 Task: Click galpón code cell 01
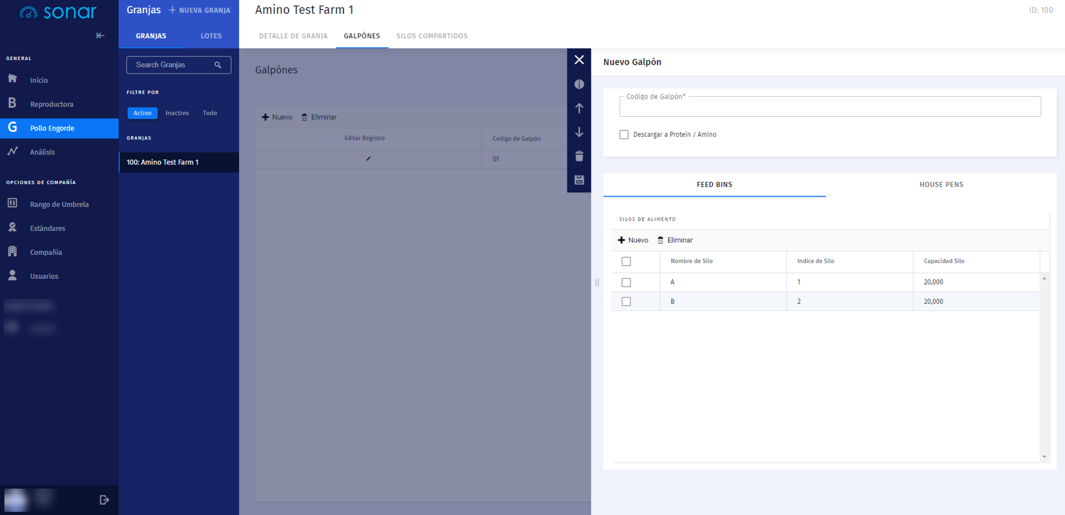[524, 159]
